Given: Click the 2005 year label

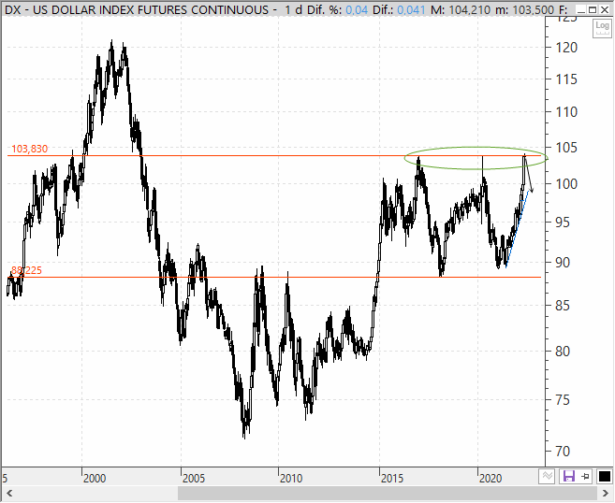Looking at the screenshot, I should tap(194, 479).
